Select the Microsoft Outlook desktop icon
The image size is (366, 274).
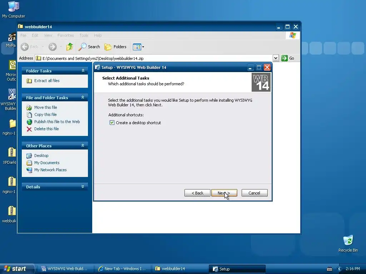(x=11, y=71)
